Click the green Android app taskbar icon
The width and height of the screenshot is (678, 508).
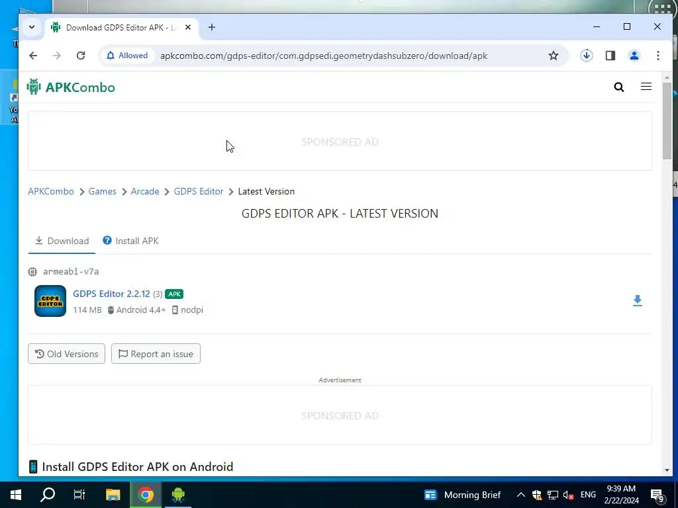178,495
